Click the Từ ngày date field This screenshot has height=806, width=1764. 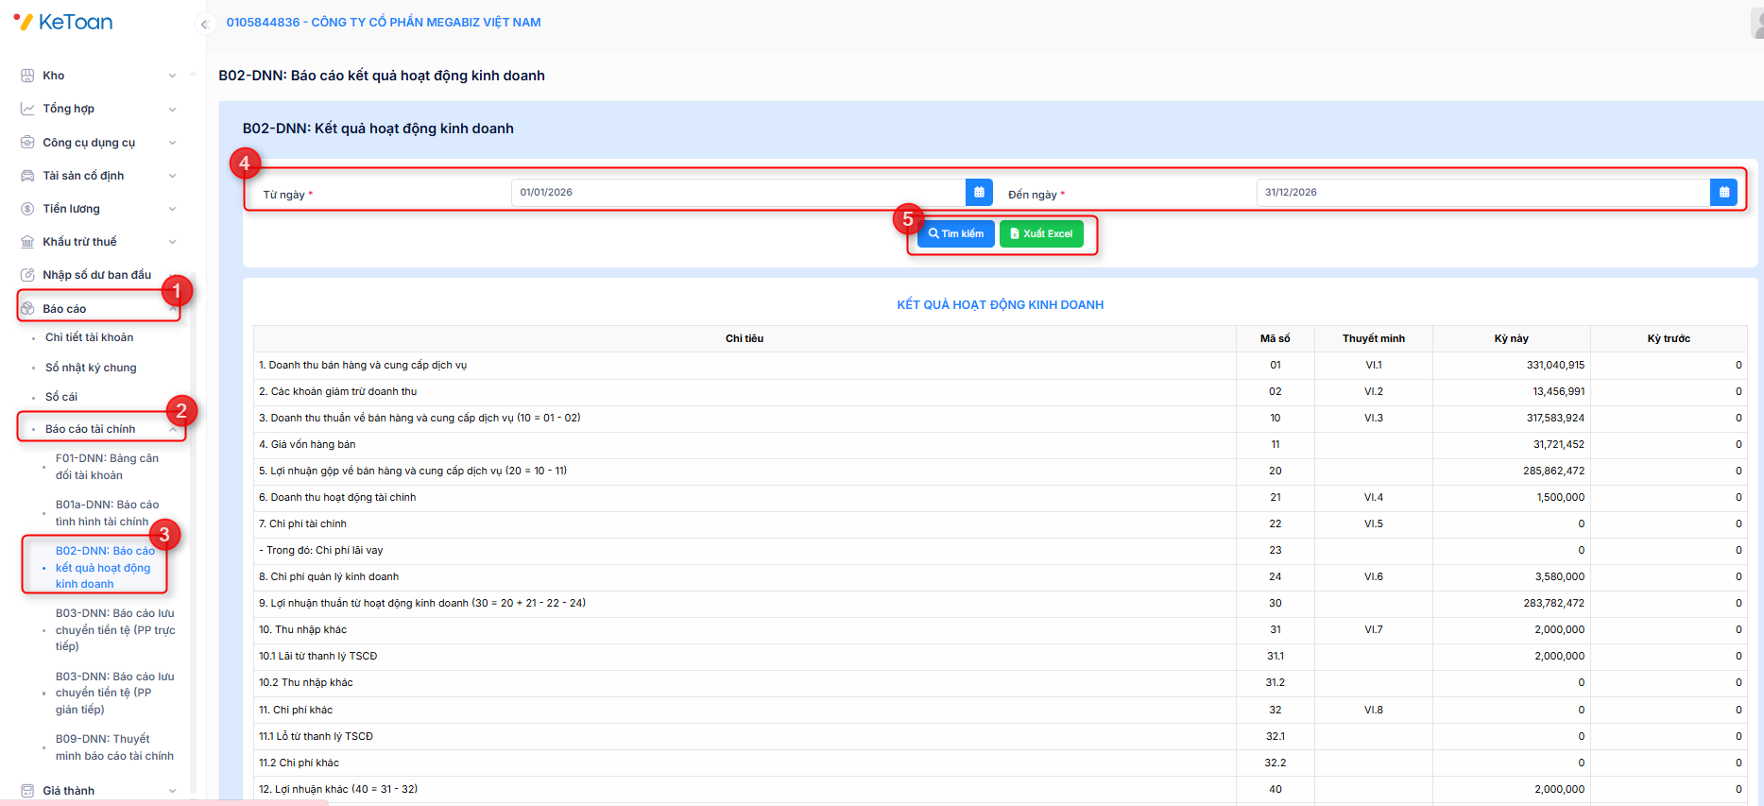point(738,192)
